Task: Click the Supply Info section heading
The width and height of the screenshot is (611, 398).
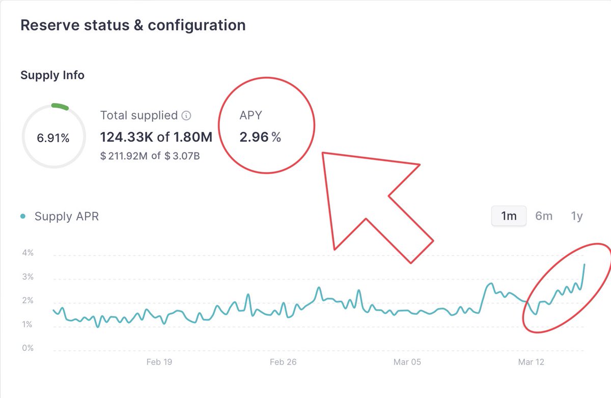Action: click(52, 75)
